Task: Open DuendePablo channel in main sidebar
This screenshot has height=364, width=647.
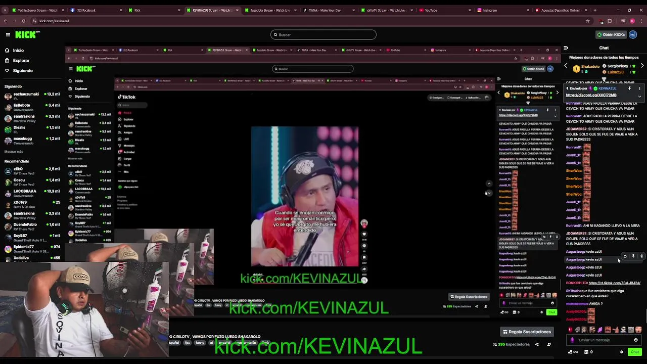Action: [x=32, y=226]
